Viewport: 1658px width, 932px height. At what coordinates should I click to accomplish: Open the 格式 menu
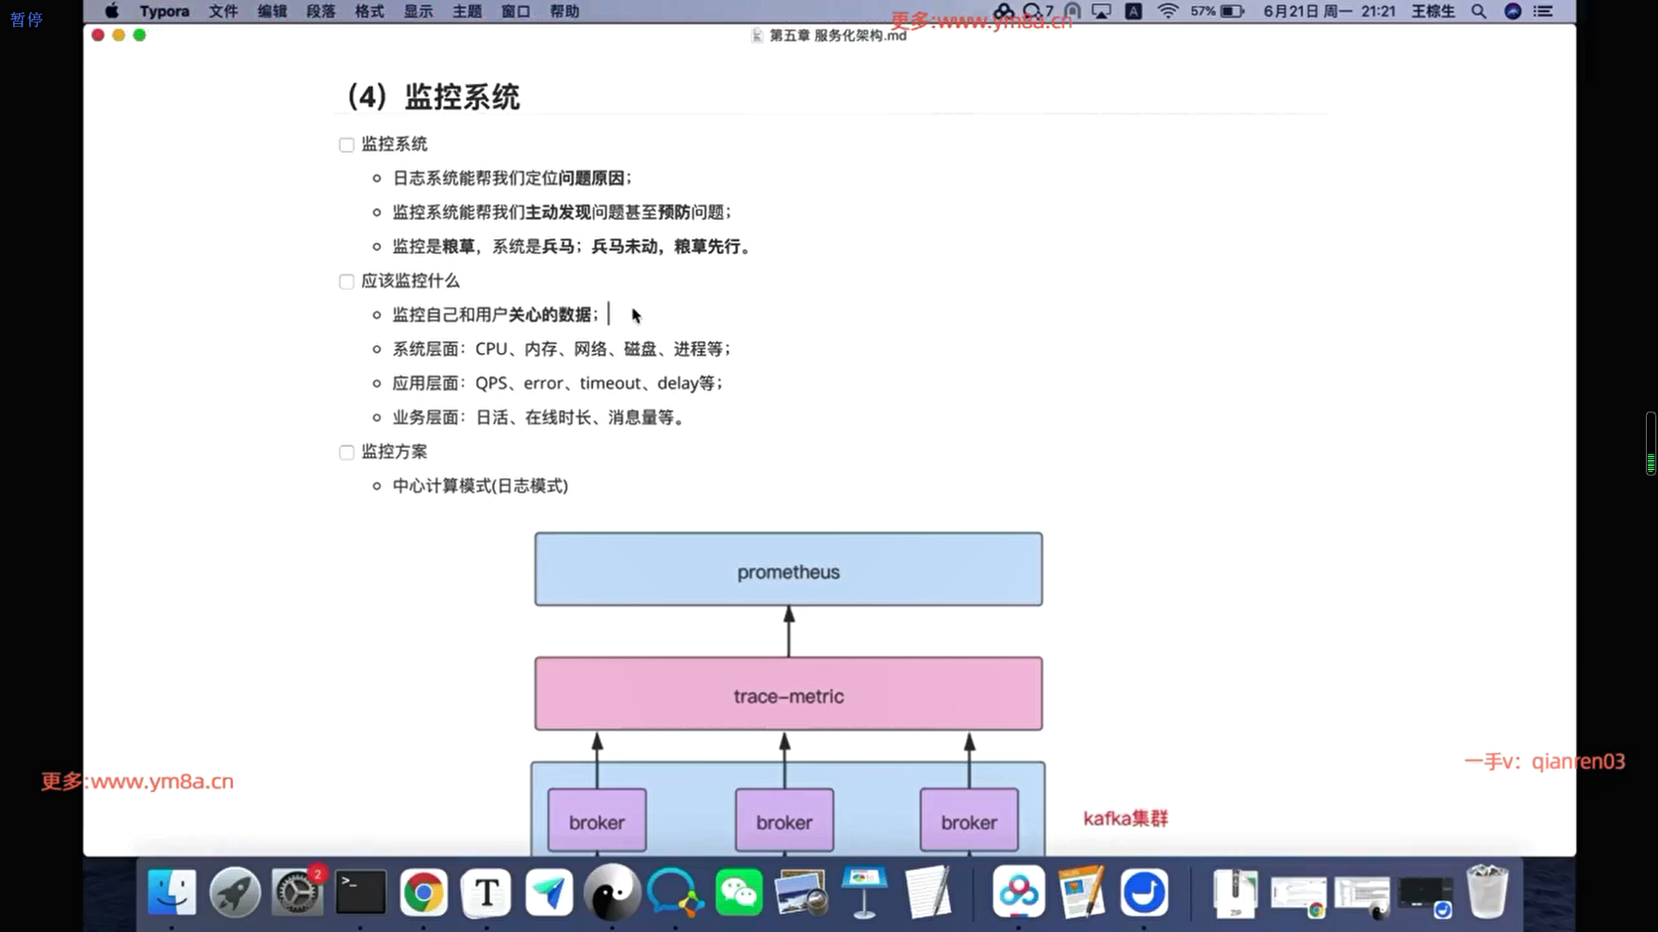pyautogui.click(x=370, y=11)
